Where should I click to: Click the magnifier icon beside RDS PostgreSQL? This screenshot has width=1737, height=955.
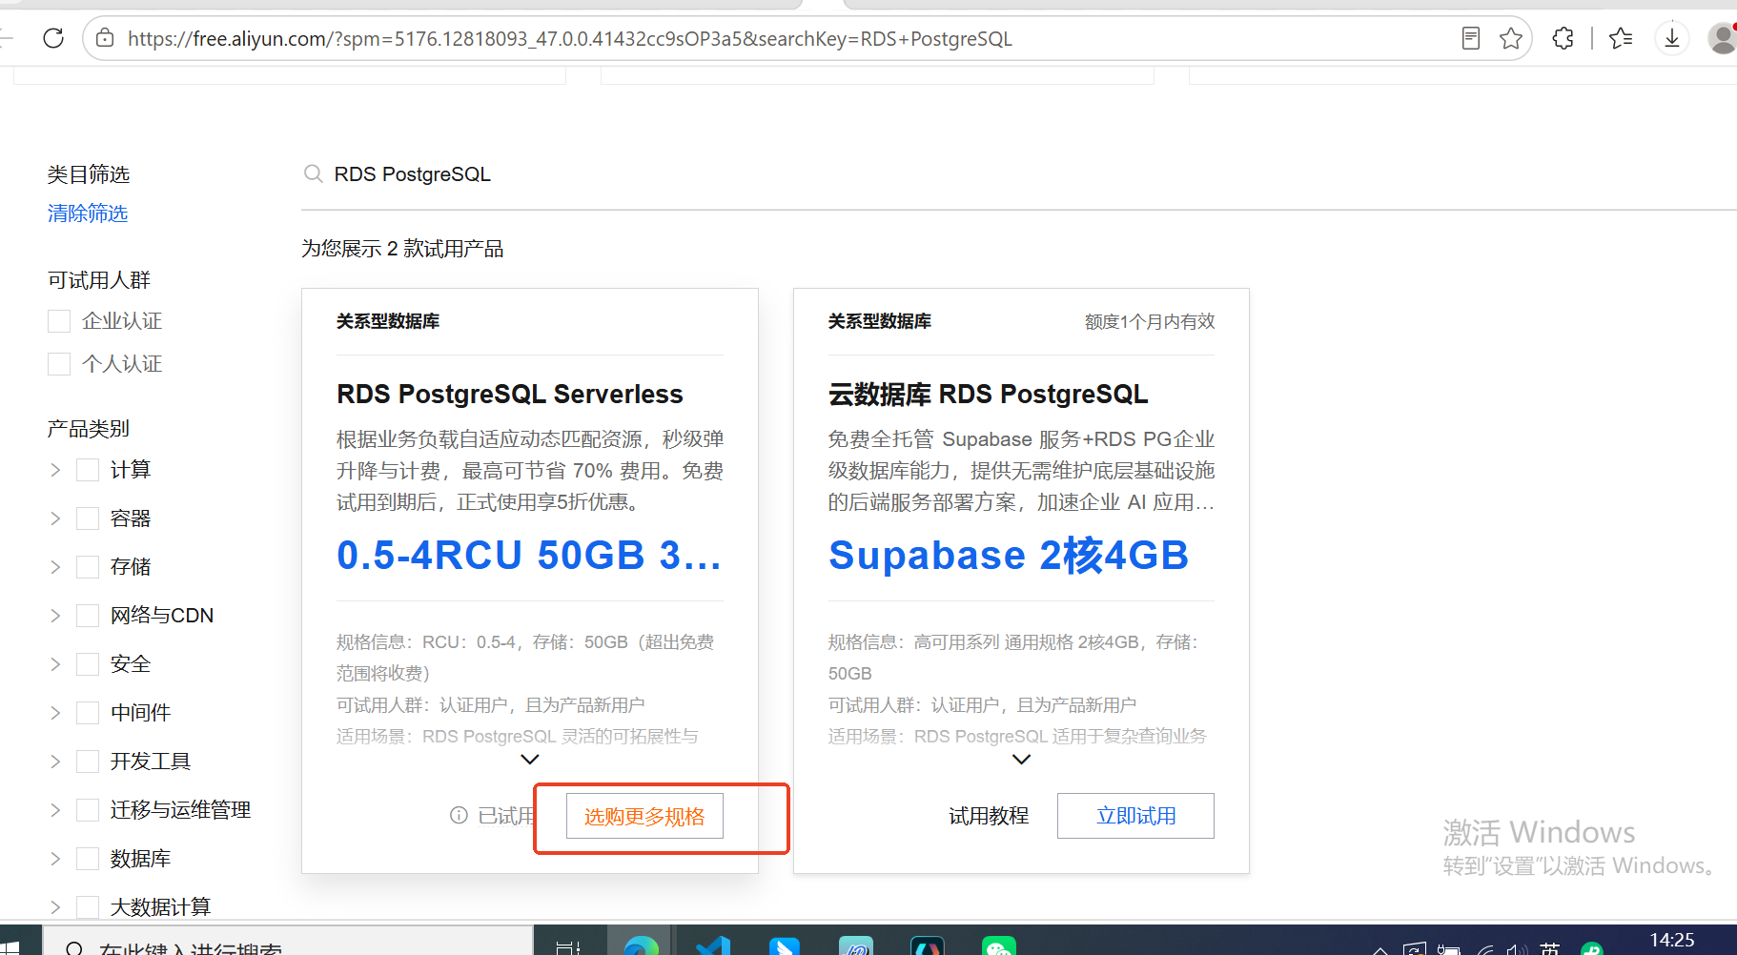coord(313,173)
